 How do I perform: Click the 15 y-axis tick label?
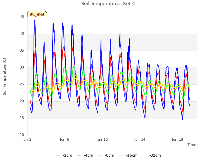click(22, 118)
